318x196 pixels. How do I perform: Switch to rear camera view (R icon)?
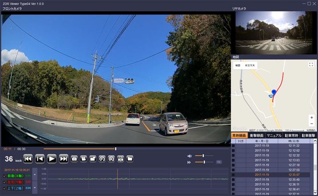[111, 158]
